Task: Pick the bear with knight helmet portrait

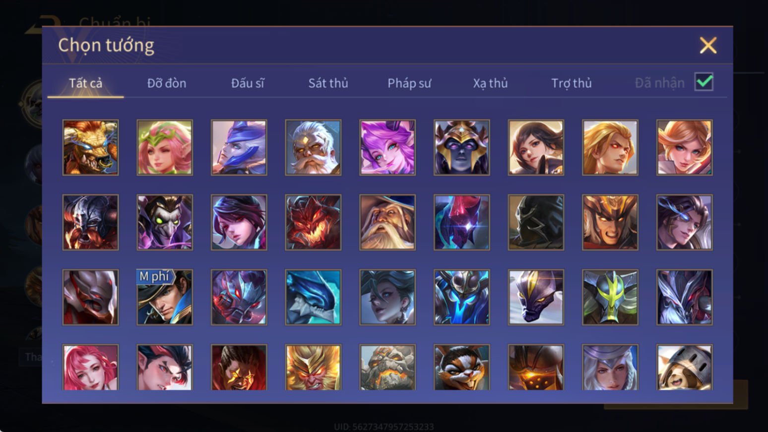Action: [684, 367]
